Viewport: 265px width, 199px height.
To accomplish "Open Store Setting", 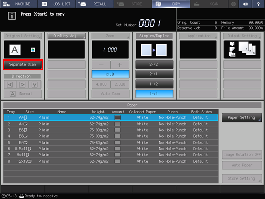I will click(242, 178).
